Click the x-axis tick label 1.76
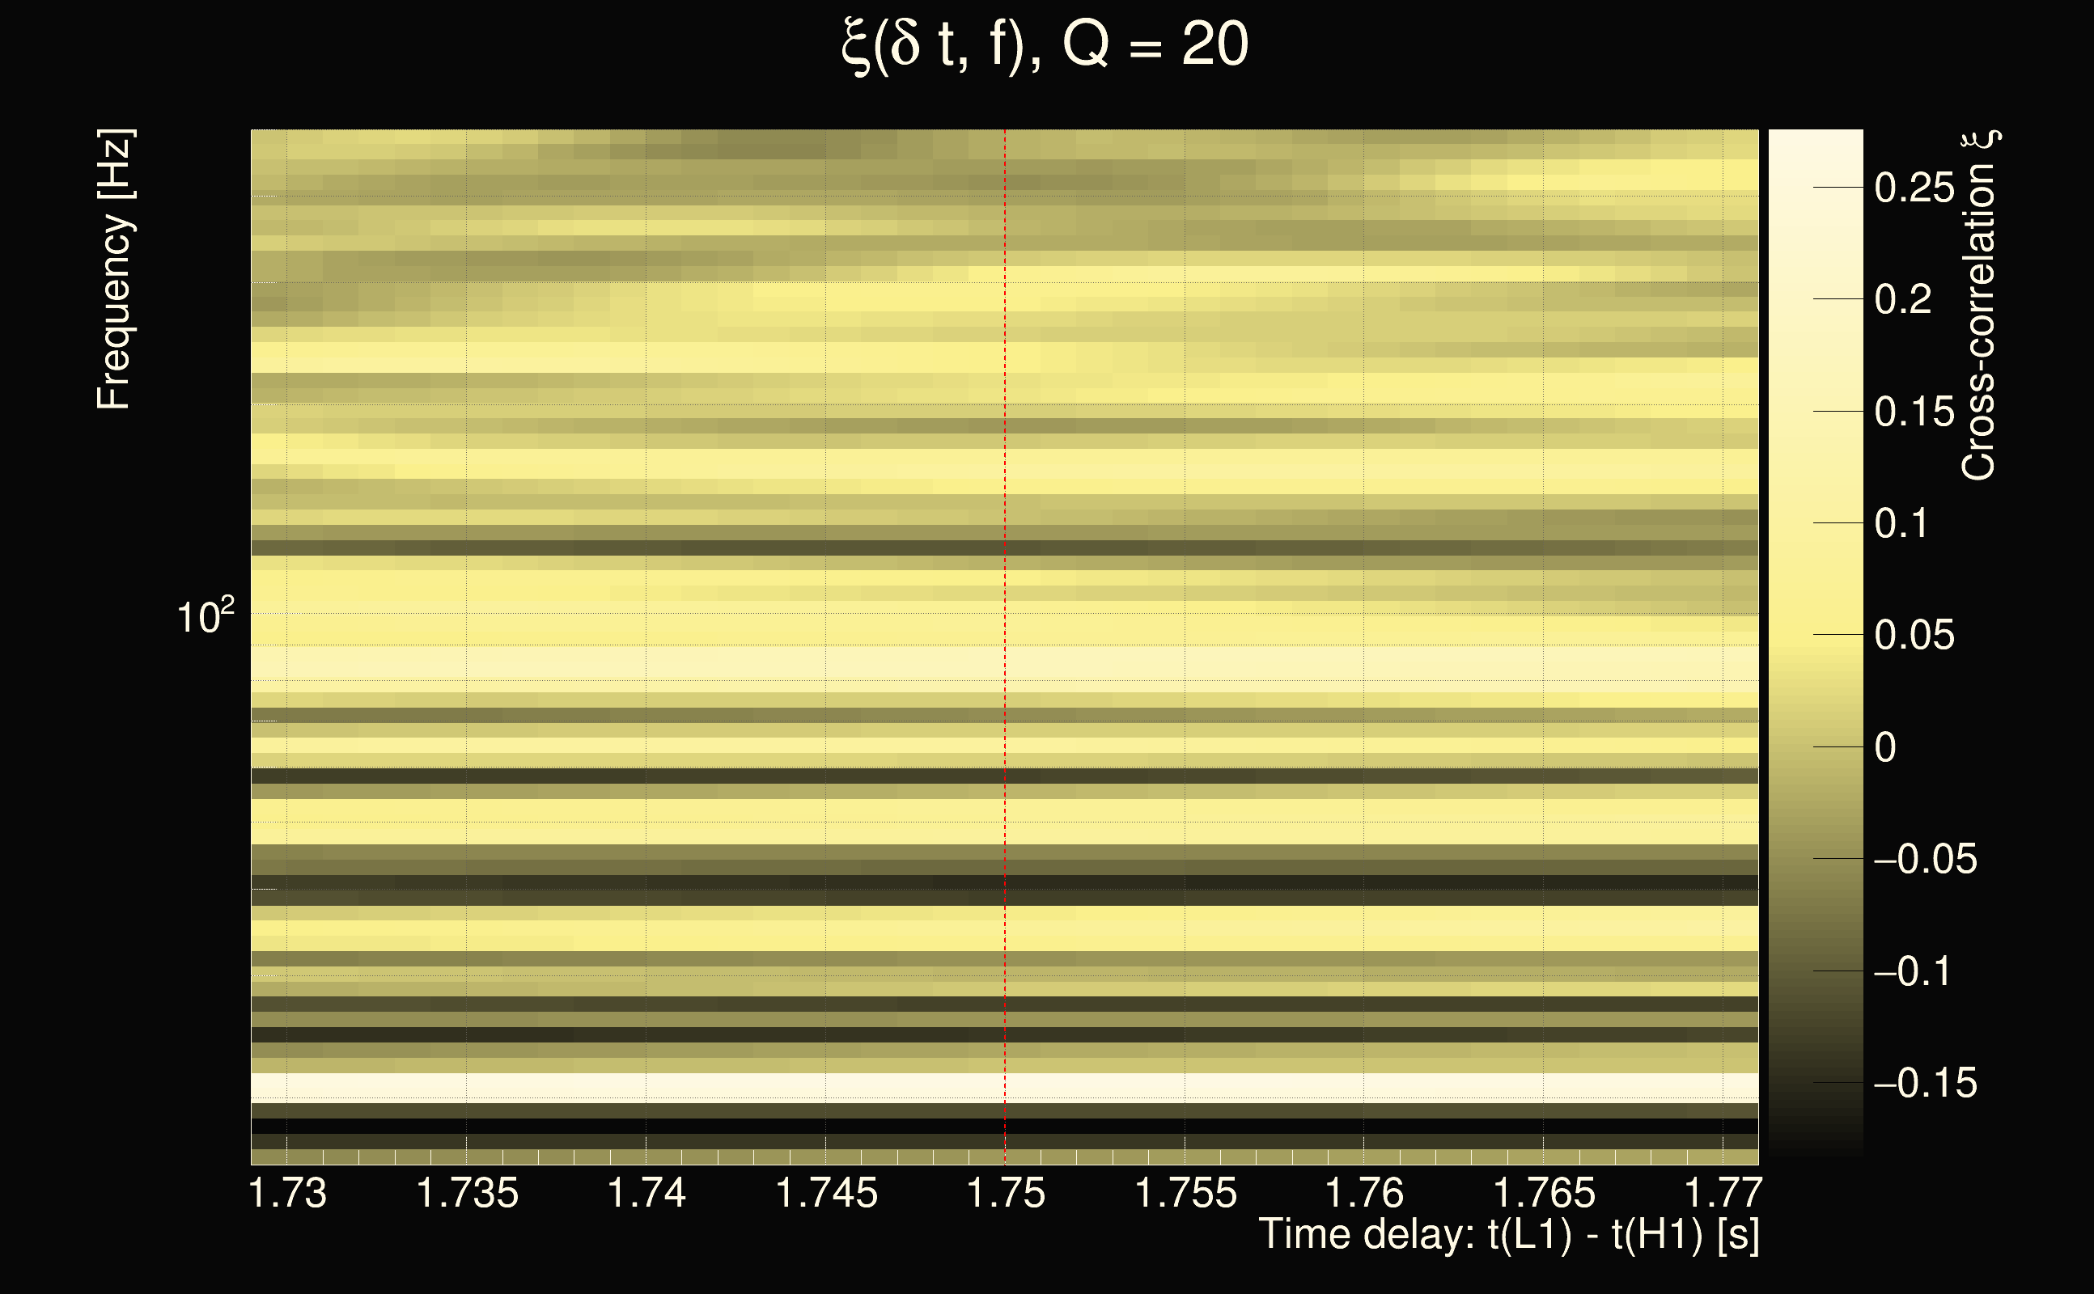Viewport: 2094px width, 1294px height. tap(1365, 1193)
